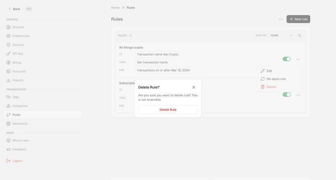Click the API Key key icon

8,54
